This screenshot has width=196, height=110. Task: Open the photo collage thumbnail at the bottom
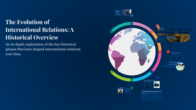(120, 91)
